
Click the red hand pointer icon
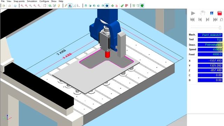coord(117,6)
